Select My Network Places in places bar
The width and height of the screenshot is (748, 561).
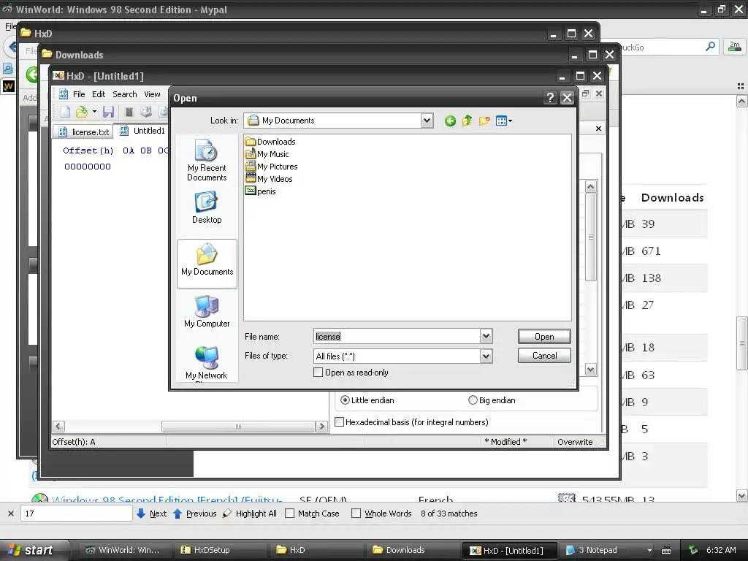(207, 364)
